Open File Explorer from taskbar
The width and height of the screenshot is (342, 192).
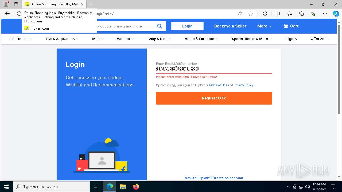123,187
